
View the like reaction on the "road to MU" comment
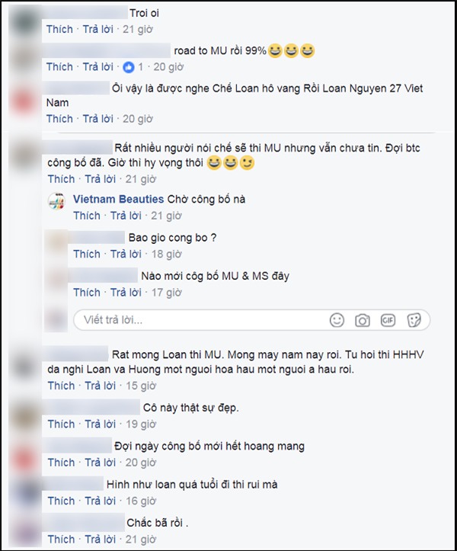click(x=129, y=67)
